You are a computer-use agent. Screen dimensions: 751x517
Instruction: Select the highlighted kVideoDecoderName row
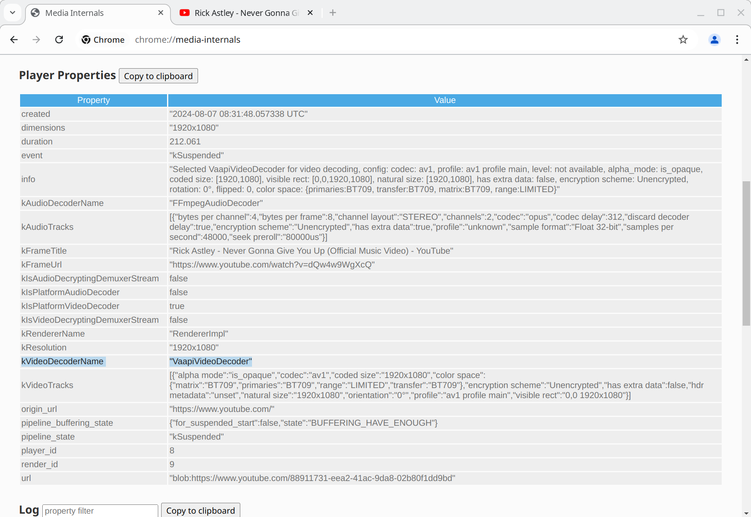[63, 361]
